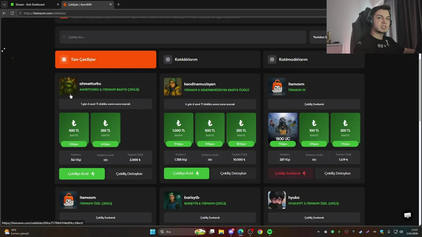Click the ITEMAVM X KENDİNEMÜZİSYEN BAKİYE ÖDÜLÜ title
Image resolution: width=422 pixels, height=237 pixels.
click(x=217, y=90)
